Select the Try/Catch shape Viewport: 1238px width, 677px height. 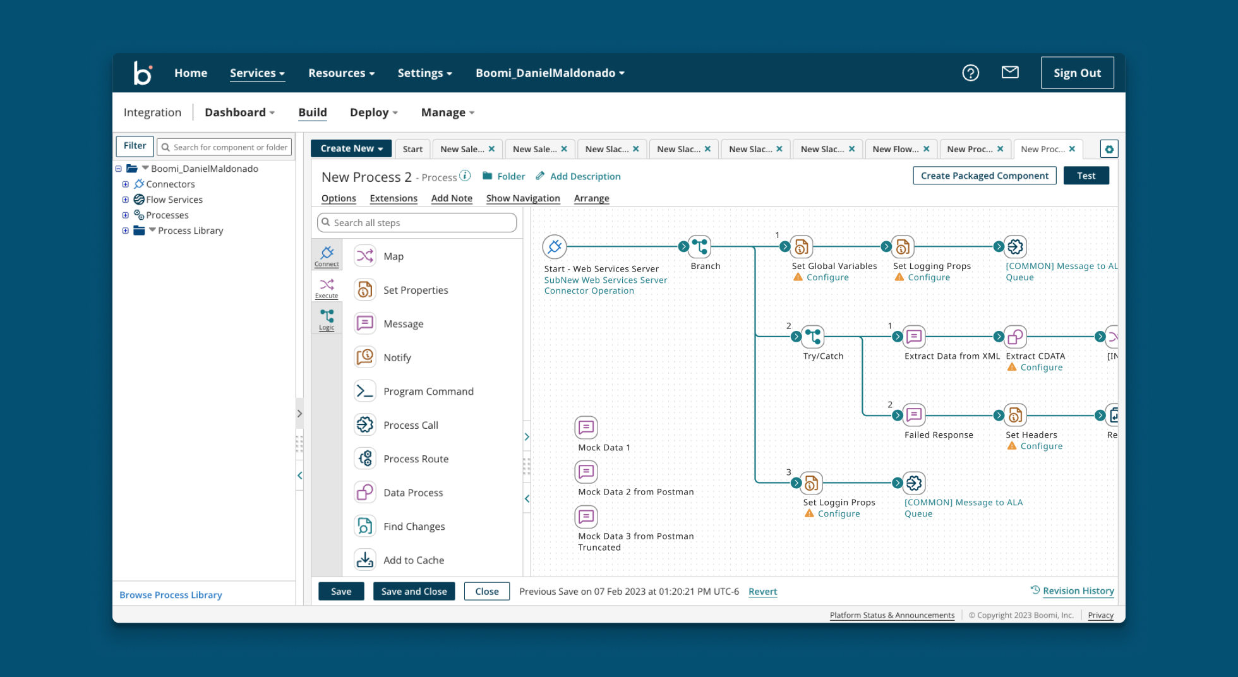click(813, 337)
